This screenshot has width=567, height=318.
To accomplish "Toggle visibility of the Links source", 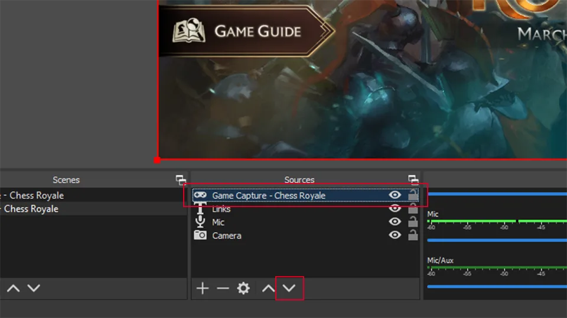I will tap(395, 208).
